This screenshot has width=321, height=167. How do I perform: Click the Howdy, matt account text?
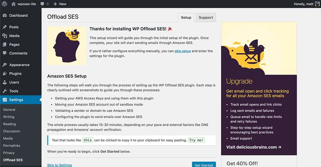click(303, 4)
